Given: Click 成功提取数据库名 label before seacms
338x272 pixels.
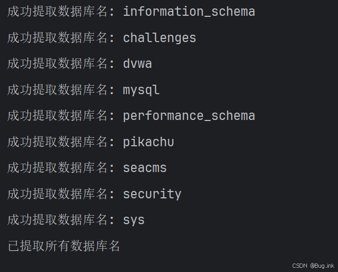Looking at the screenshot, I should [57, 168].
